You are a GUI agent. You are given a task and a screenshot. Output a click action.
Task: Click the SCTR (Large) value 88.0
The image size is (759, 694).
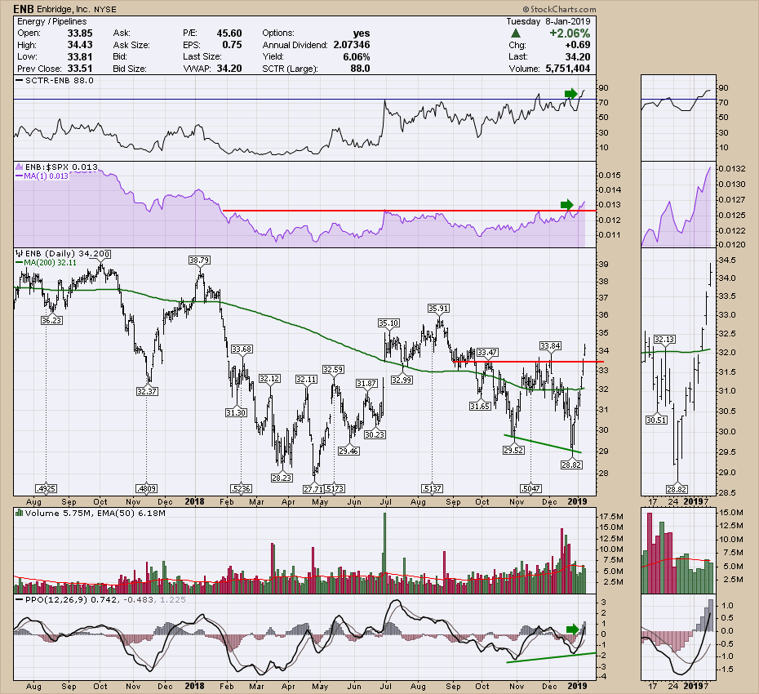tap(360, 69)
